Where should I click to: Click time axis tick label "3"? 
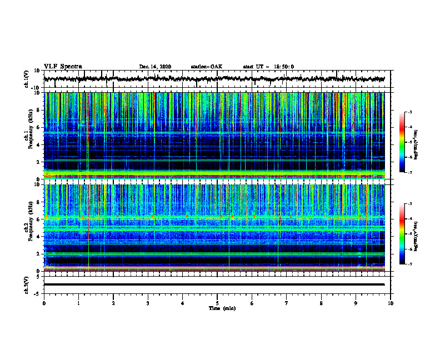coord(148,303)
